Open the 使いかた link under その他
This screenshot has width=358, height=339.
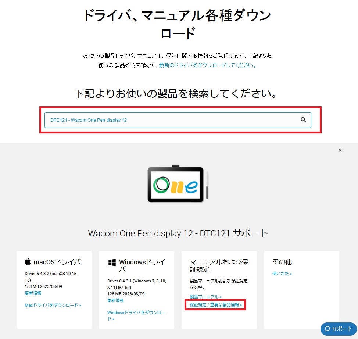282,274
